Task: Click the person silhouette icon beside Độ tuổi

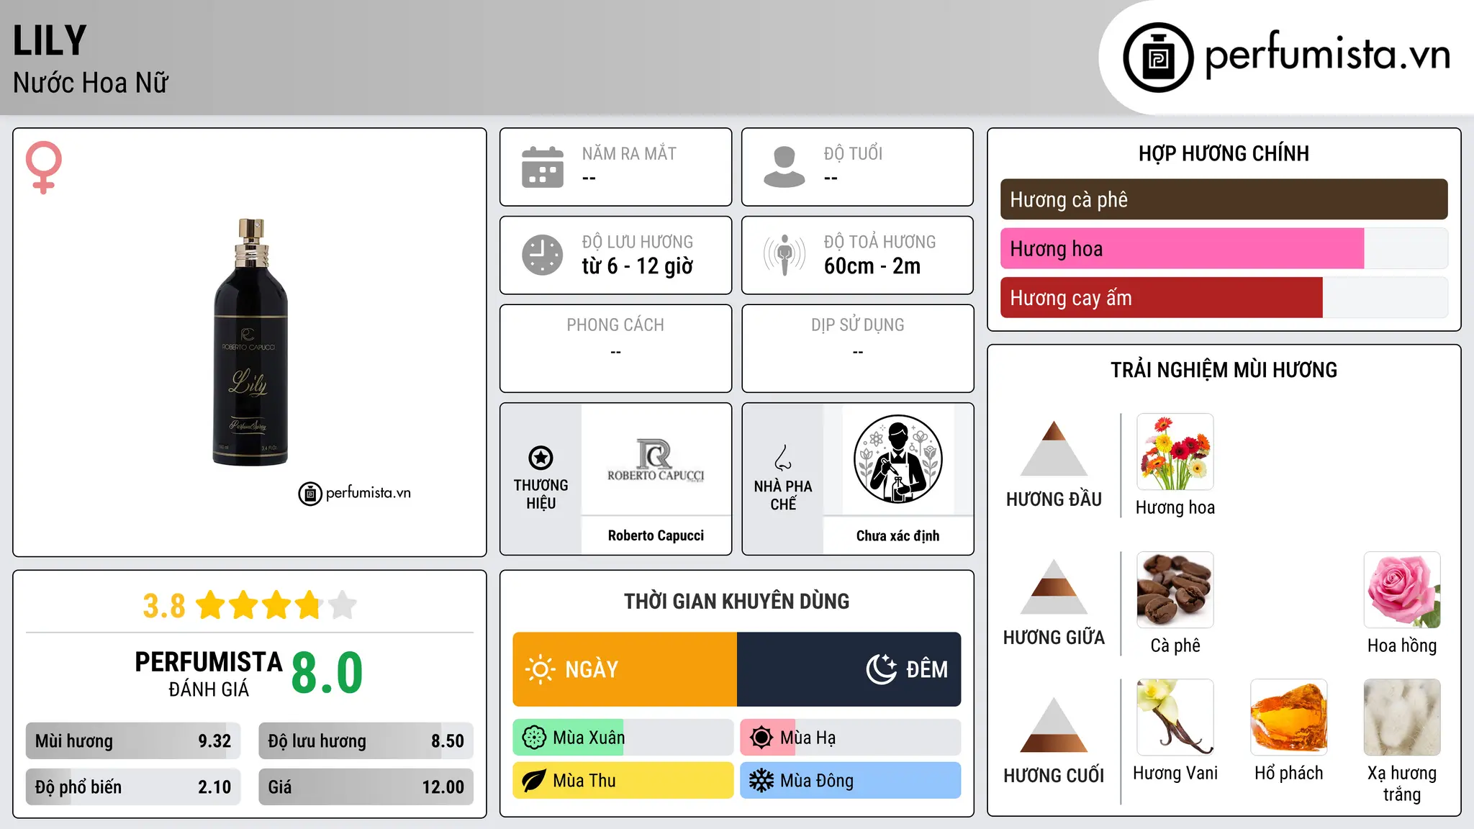Action: (x=784, y=167)
